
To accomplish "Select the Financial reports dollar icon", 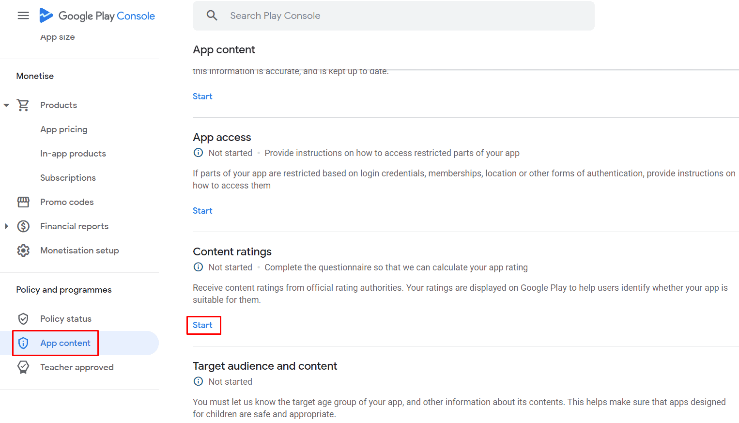I will [23, 226].
